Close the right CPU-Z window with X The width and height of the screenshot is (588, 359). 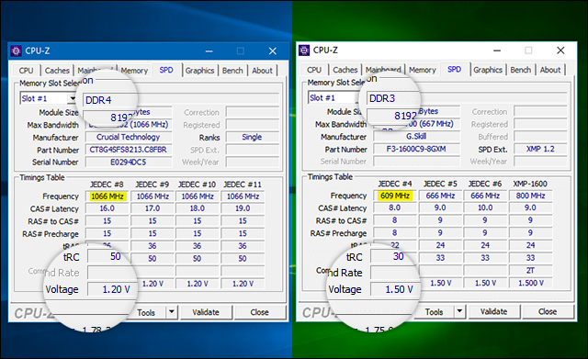click(x=560, y=50)
